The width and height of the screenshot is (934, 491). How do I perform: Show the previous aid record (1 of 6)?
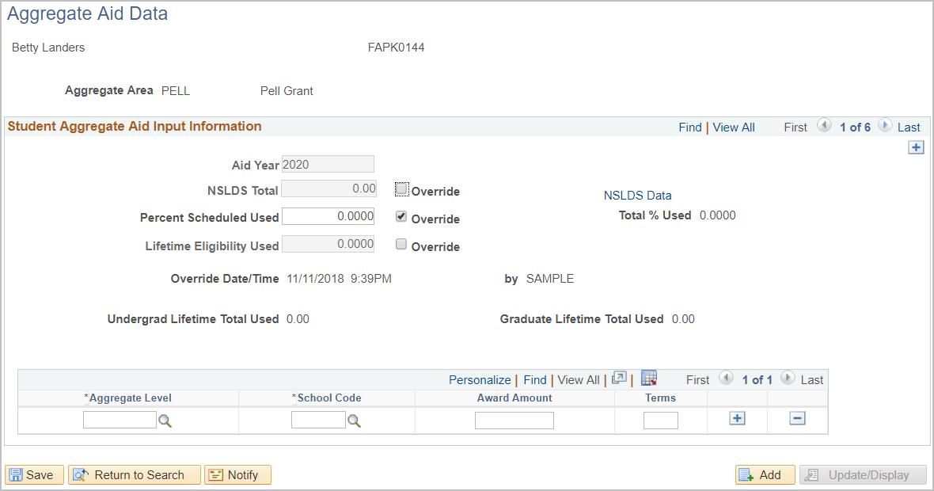pos(824,126)
